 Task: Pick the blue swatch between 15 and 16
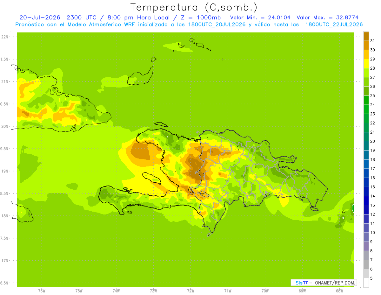(x=366, y=183)
